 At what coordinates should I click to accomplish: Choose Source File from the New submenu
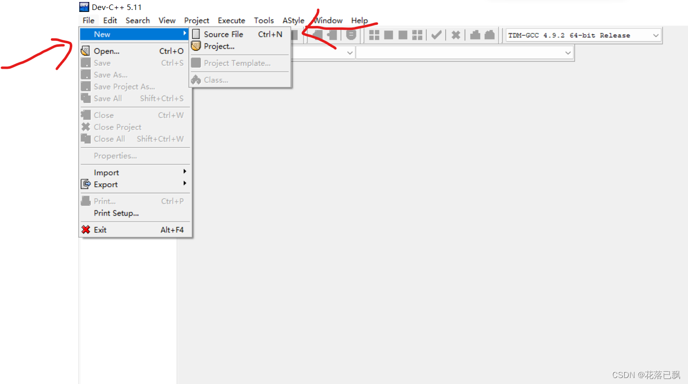click(240, 34)
